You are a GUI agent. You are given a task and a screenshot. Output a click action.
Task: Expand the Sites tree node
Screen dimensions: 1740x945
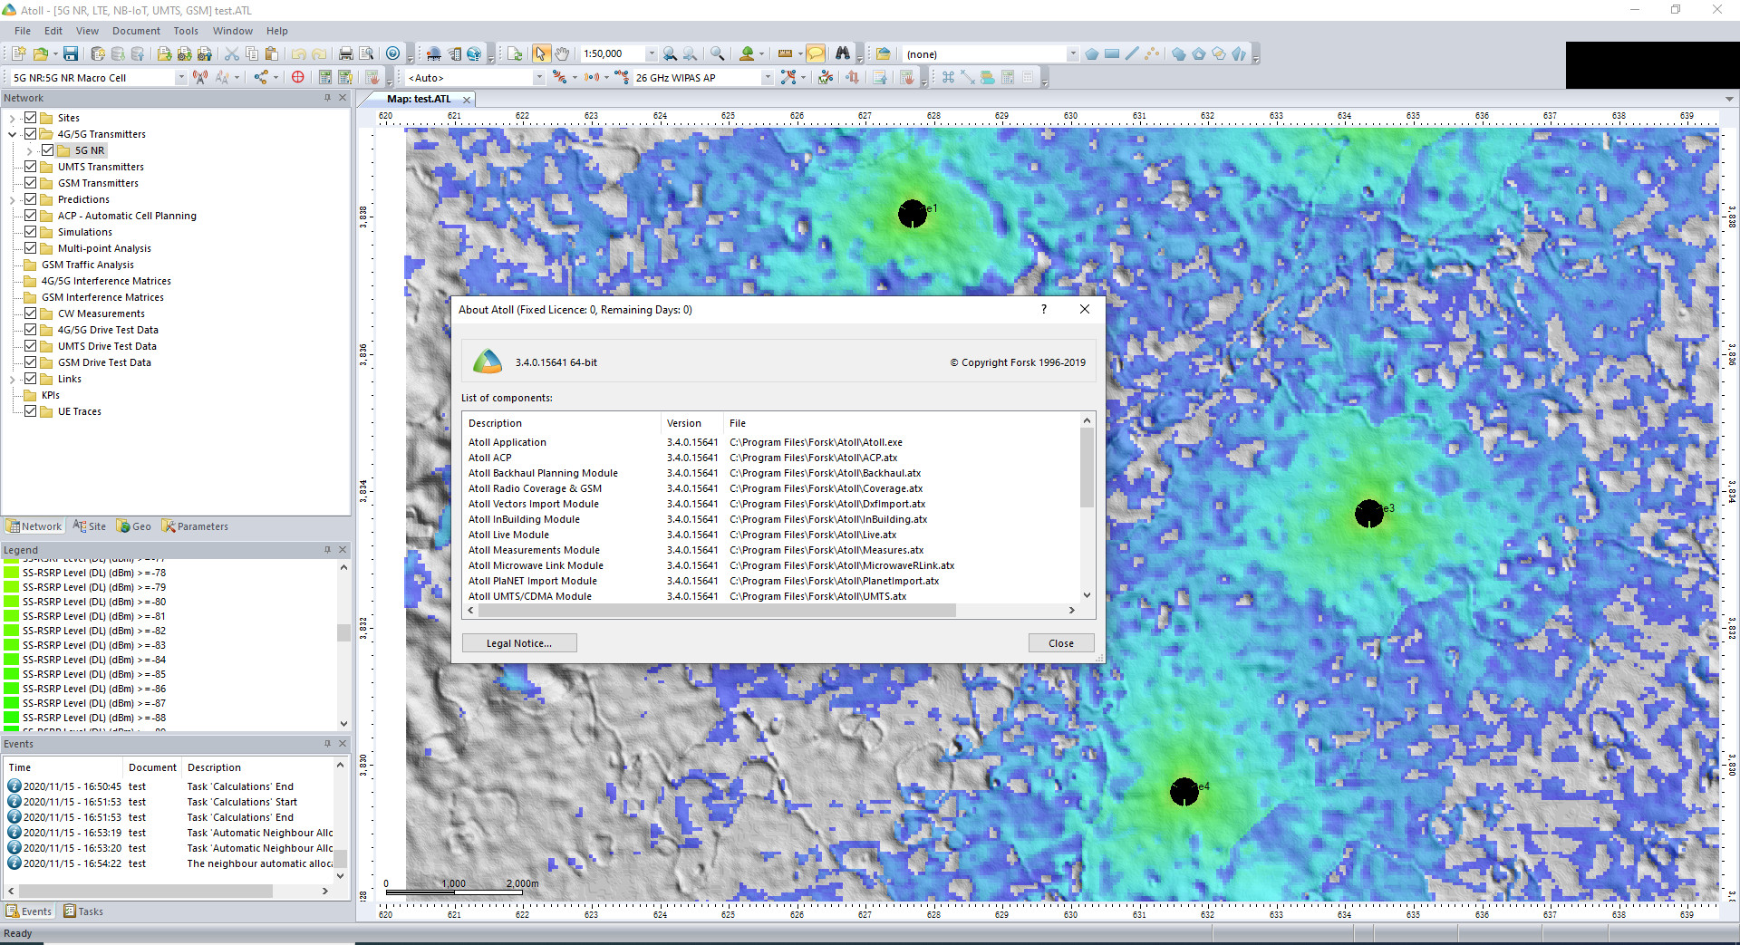[x=12, y=118]
